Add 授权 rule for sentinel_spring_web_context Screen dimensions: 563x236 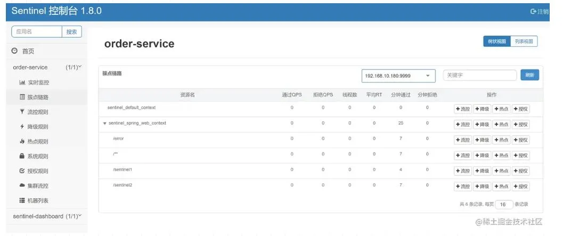click(x=520, y=124)
